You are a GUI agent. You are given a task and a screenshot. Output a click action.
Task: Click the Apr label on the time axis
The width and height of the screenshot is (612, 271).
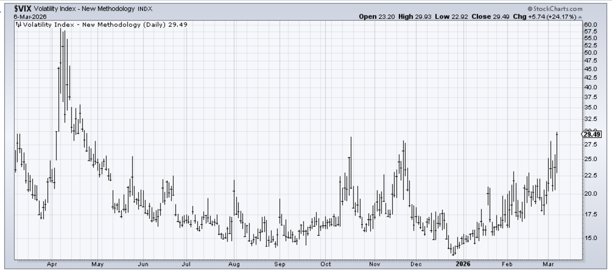52,264
